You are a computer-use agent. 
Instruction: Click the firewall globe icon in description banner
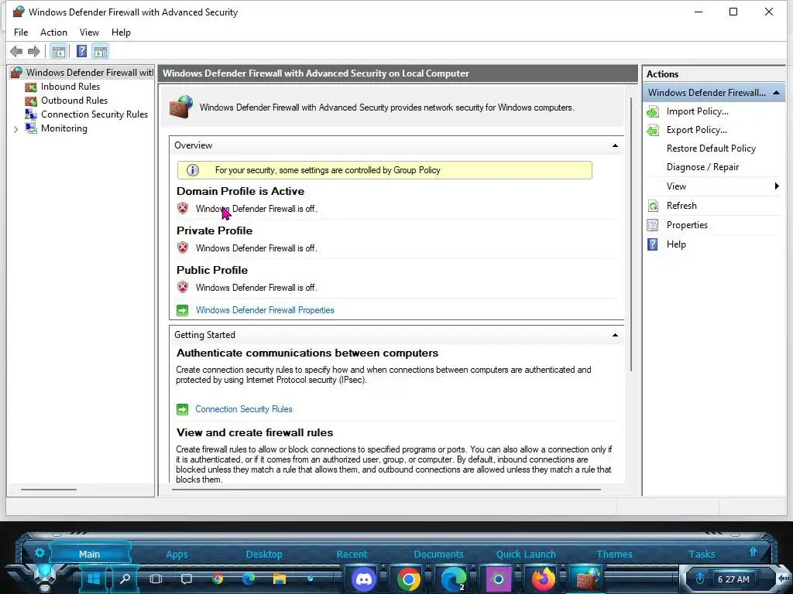pos(181,107)
